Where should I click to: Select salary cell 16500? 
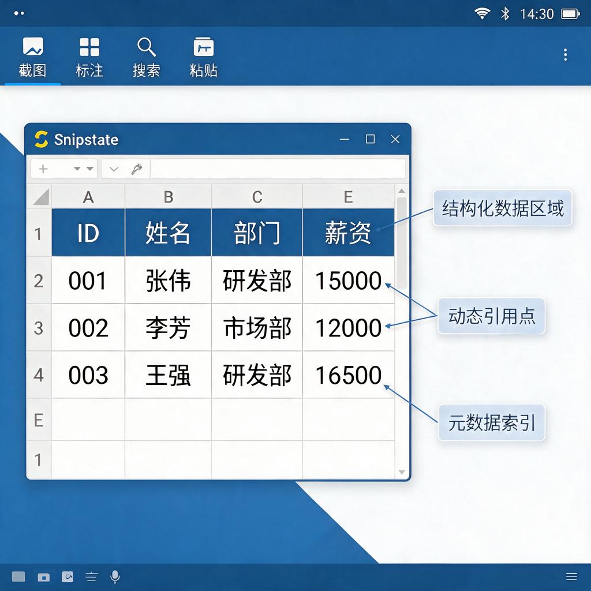348,375
